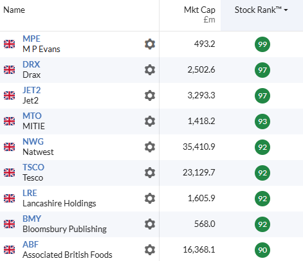Open the LRE ticker link

coord(30,193)
